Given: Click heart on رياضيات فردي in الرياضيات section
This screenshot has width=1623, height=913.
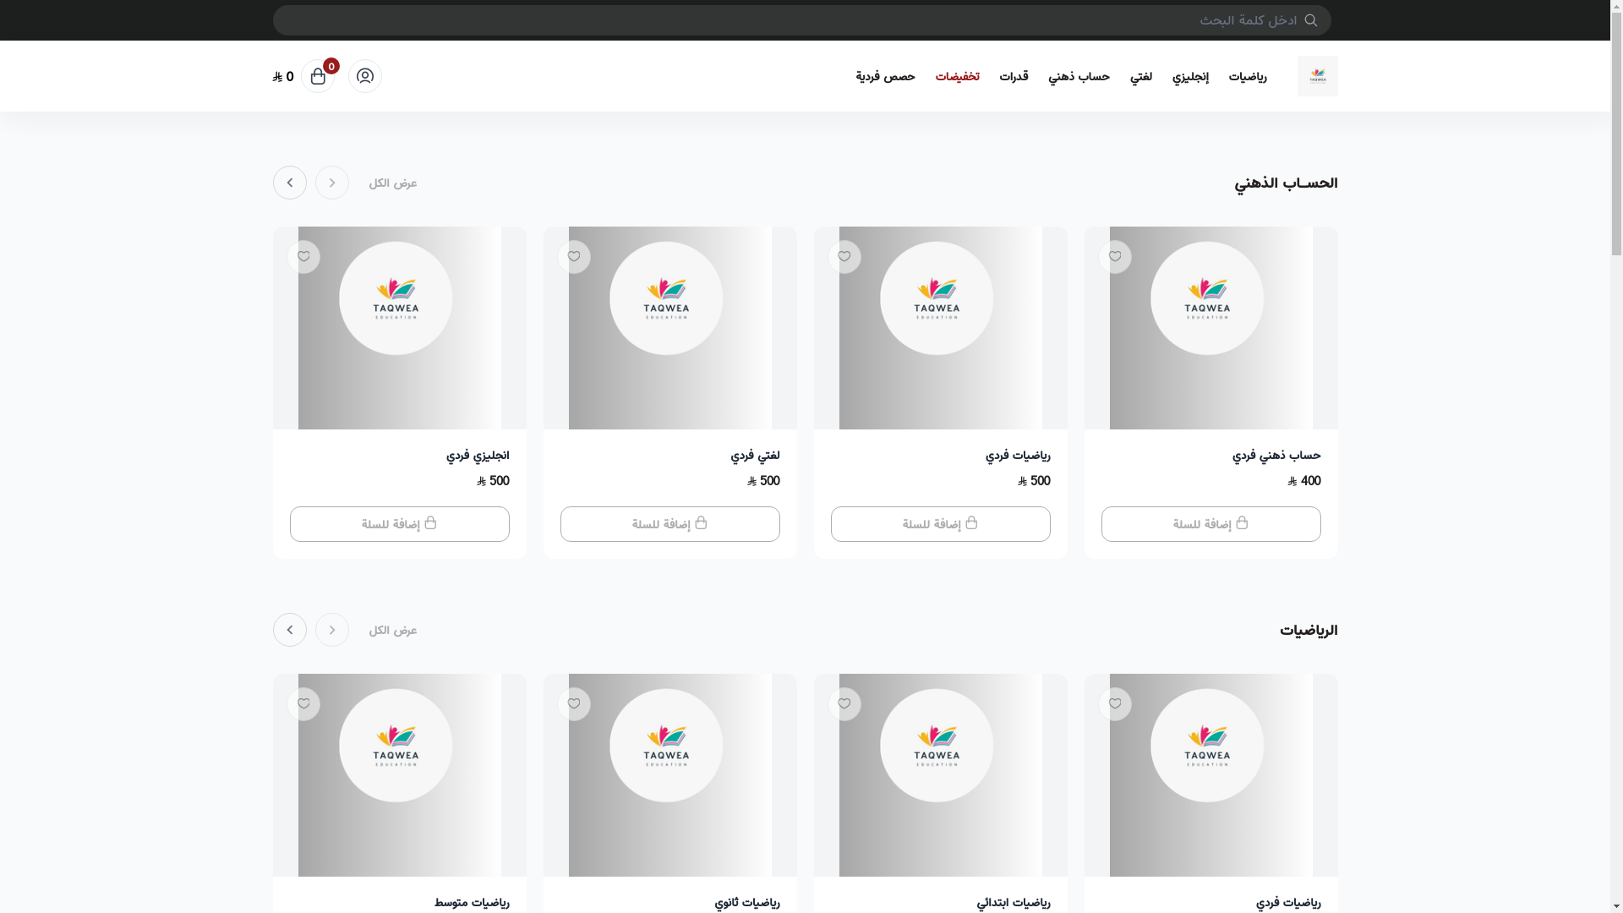Looking at the screenshot, I should click(1115, 704).
